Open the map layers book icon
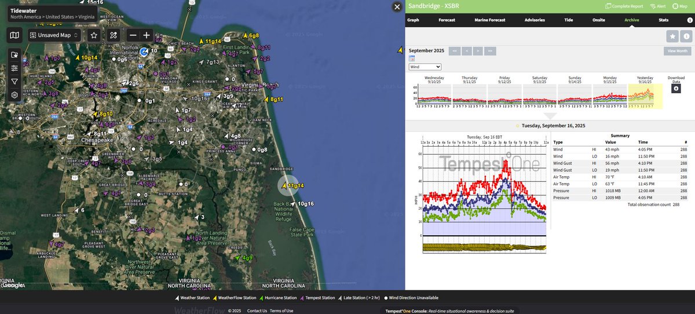Viewport: 695px width, 314px height. (x=14, y=35)
